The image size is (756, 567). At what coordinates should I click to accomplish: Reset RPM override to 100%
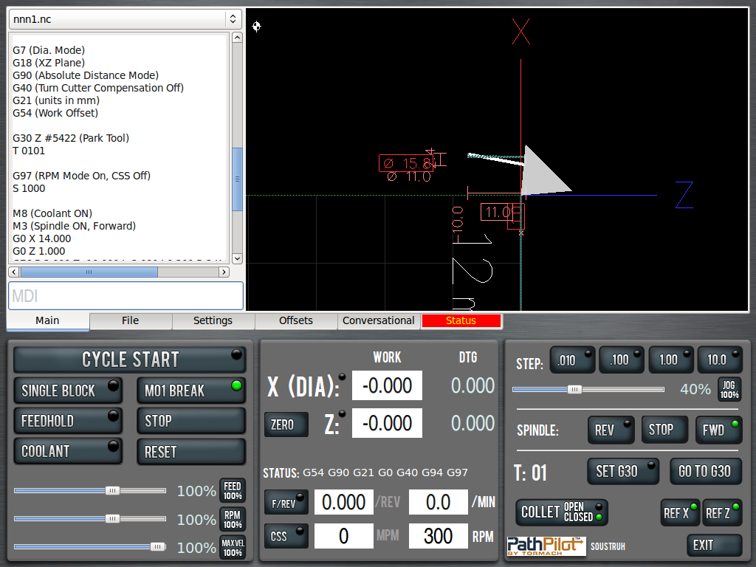232,519
